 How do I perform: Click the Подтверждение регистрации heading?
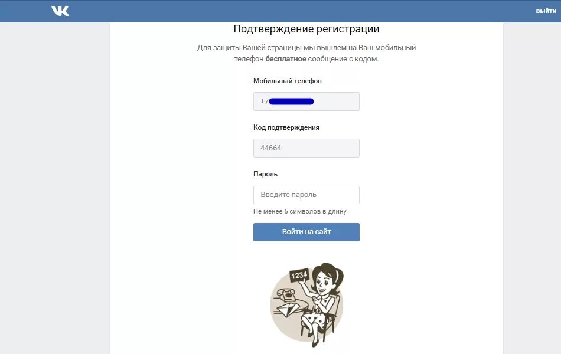(x=306, y=29)
